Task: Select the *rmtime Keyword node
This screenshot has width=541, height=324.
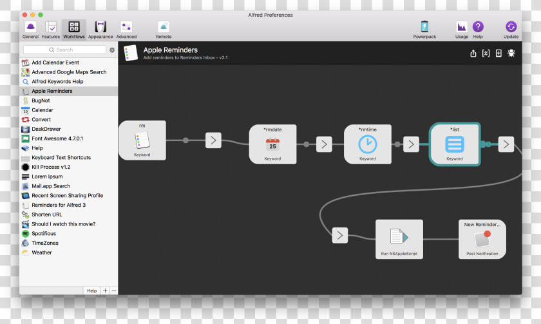Action: tap(368, 144)
